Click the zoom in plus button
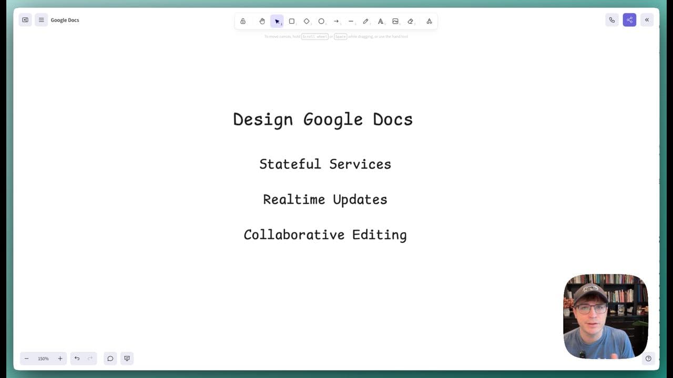673x378 pixels. pyautogui.click(x=60, y=359)
